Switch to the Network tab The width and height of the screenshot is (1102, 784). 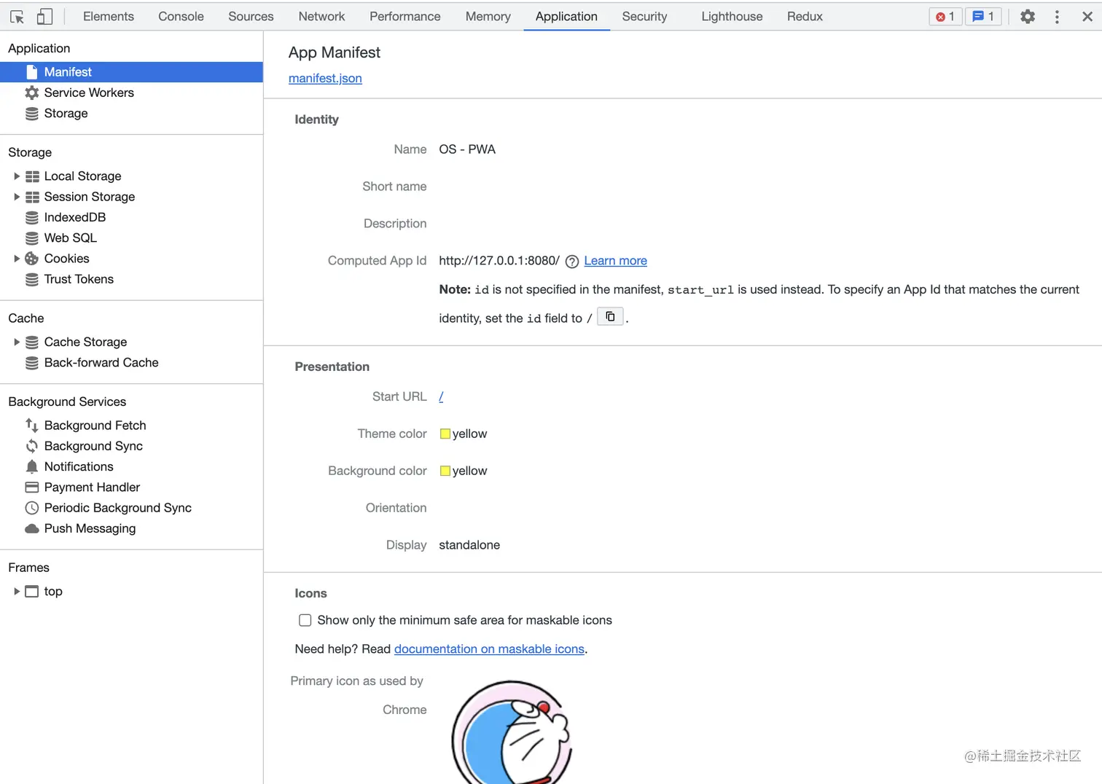321,16
